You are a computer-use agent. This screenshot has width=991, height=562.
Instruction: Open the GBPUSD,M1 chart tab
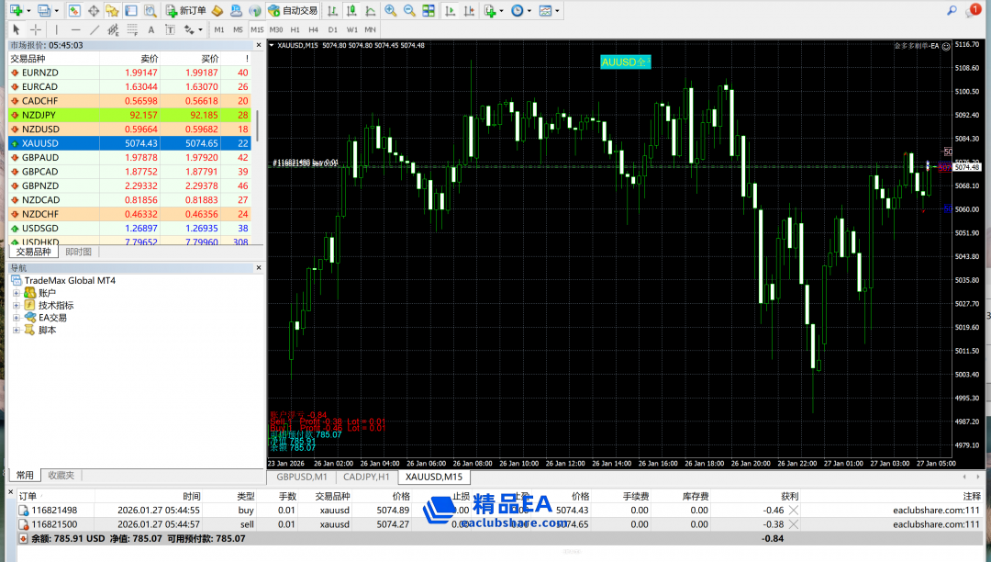click(x=302, y=477)
